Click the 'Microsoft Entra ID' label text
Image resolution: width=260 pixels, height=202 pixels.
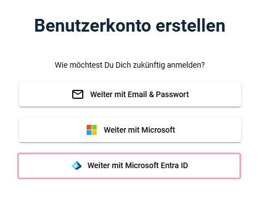click(157, 165)
